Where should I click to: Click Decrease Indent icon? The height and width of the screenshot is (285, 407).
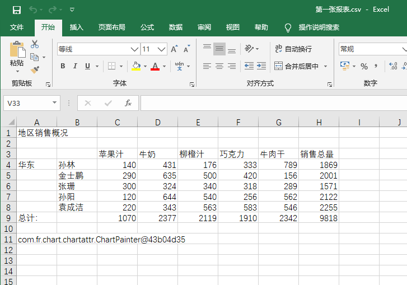click(249, 66)
